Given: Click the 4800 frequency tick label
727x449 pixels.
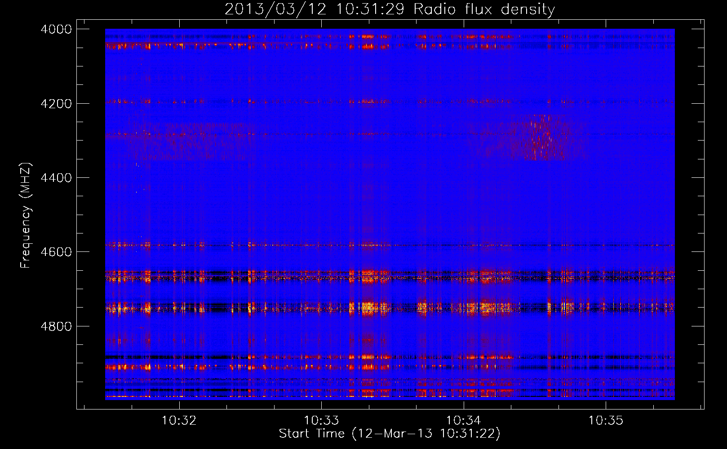Looking at the screenshot, I should 56,326.
